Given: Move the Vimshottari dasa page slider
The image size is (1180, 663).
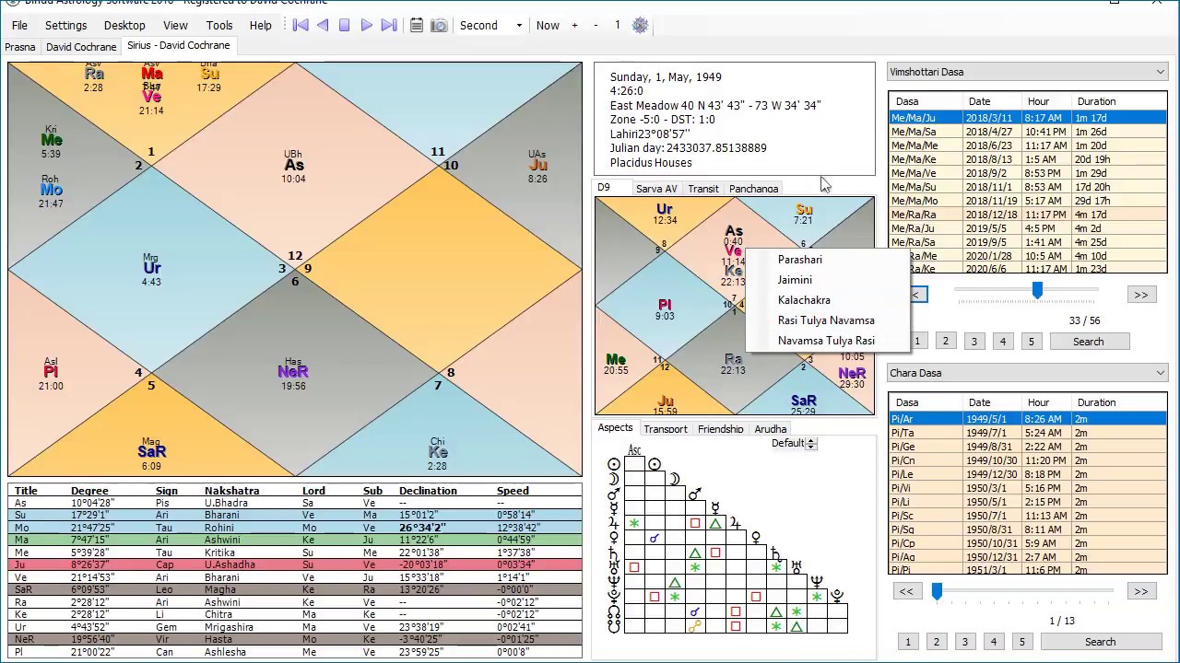Looking at the screenshot, I should point(1037,291).
